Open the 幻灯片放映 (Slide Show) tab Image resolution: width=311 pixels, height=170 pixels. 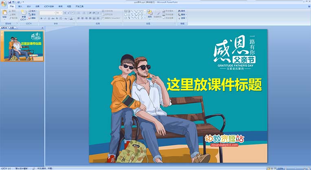pyautogui.click(x=49, y=7)
